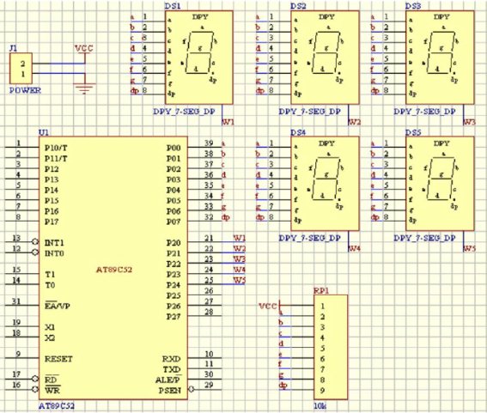
Task: Click the DPY_7-SEG_DP text below DS4
Action: pyautogui.click(x=310, y=238)
